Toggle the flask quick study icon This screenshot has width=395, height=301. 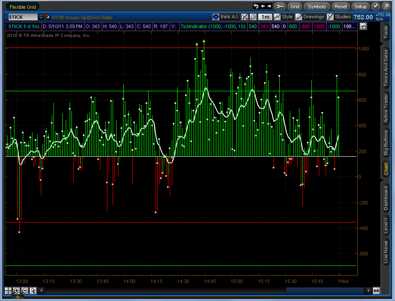click(x=245, y=17)
